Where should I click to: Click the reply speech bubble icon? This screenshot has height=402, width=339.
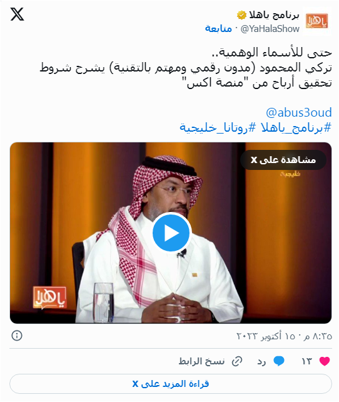(x=279, y=361)
